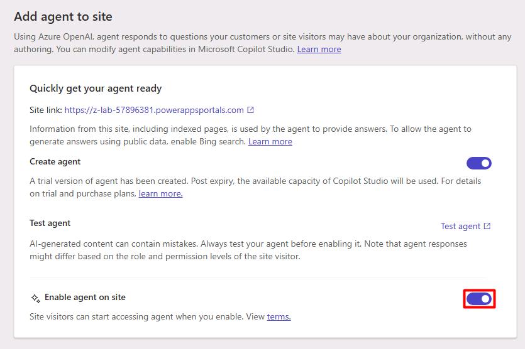
Task: View the terms link
Action: (x=279, y=316)
